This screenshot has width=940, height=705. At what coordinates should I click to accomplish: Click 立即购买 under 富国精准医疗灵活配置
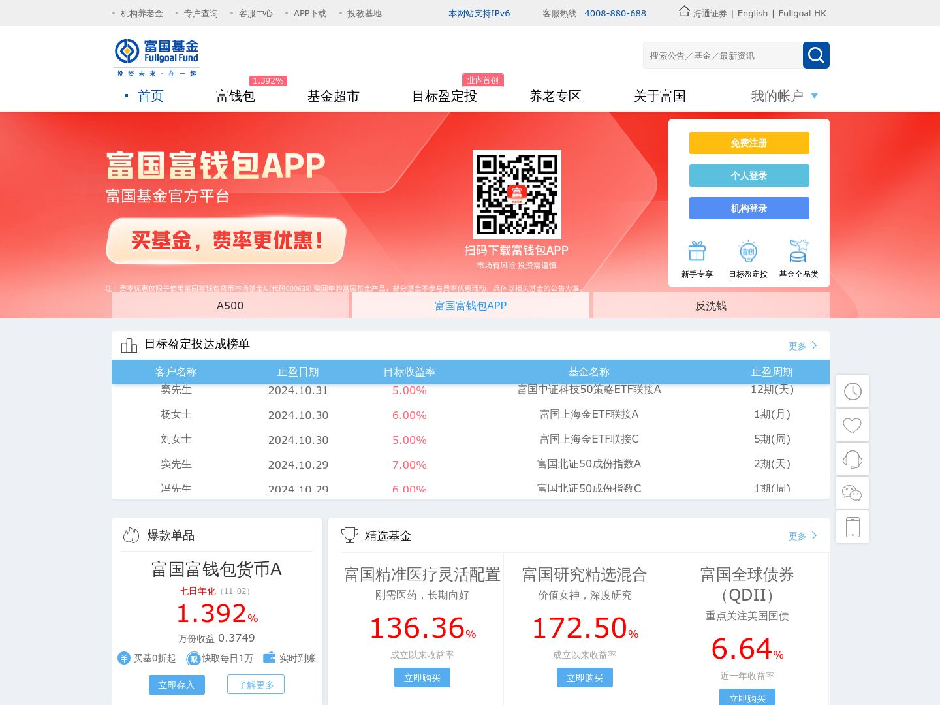[422, 678]
